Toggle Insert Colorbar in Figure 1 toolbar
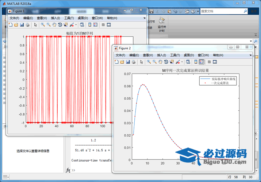 89,25
